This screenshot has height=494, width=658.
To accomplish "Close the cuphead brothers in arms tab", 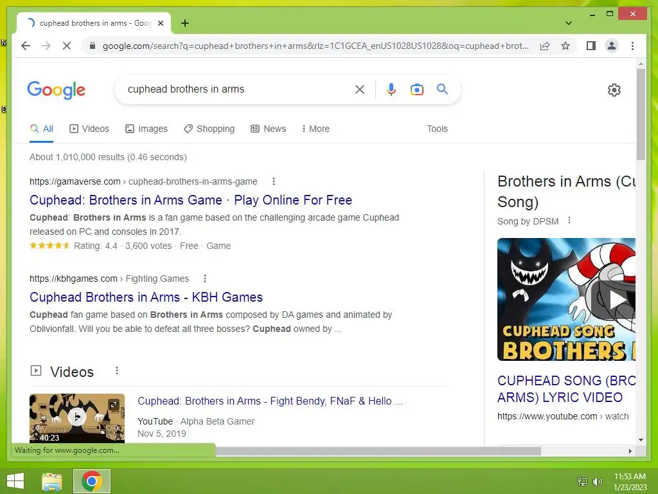I will [160, 23].
